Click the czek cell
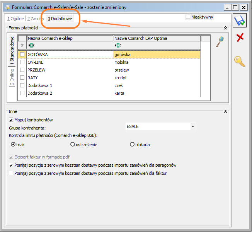This screenshot has height=232, width=252. (157, 85)
